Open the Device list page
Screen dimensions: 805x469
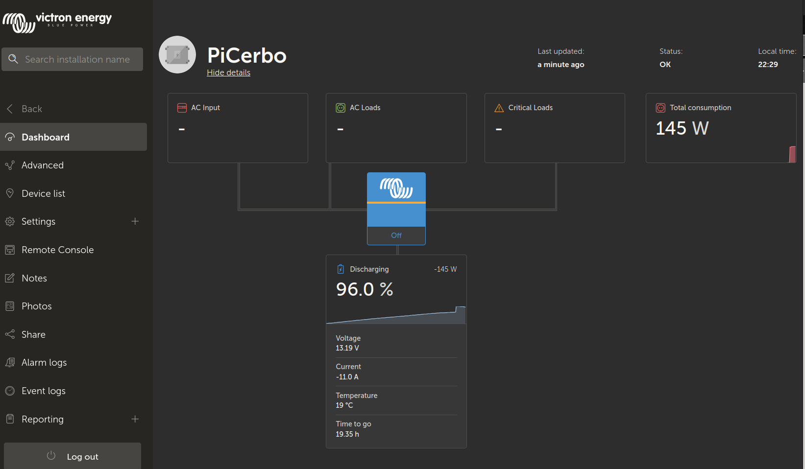[x=43, y=194]
